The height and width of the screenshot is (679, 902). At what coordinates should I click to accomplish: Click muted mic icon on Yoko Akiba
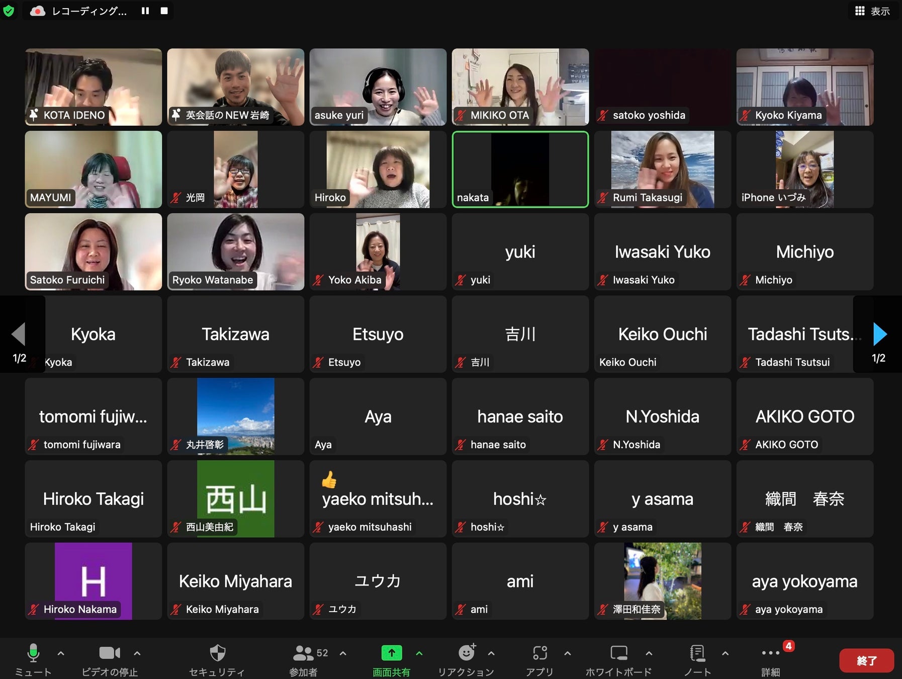point(318,280)
